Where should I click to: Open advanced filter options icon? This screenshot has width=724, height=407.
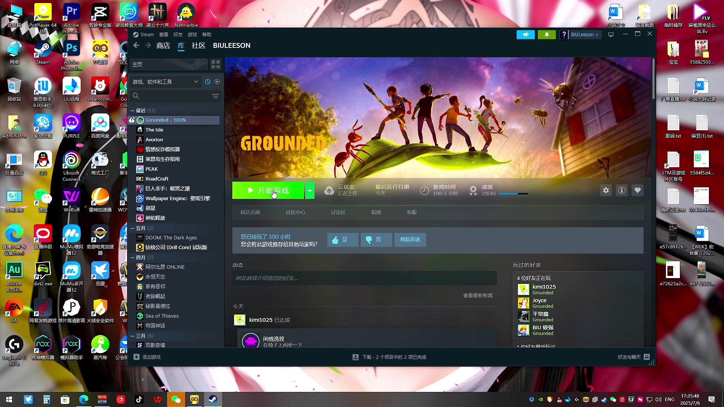[x=216, y=96]
